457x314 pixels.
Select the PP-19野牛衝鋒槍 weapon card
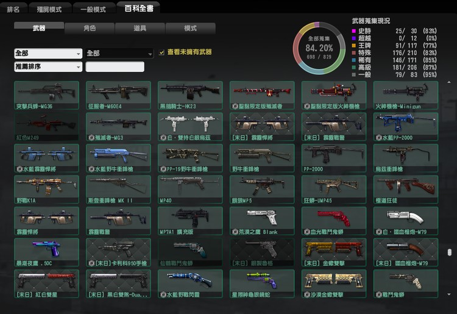[190, 159]
